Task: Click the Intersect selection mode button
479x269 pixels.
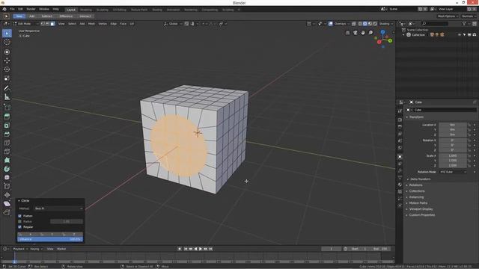Action: (85, 16)
